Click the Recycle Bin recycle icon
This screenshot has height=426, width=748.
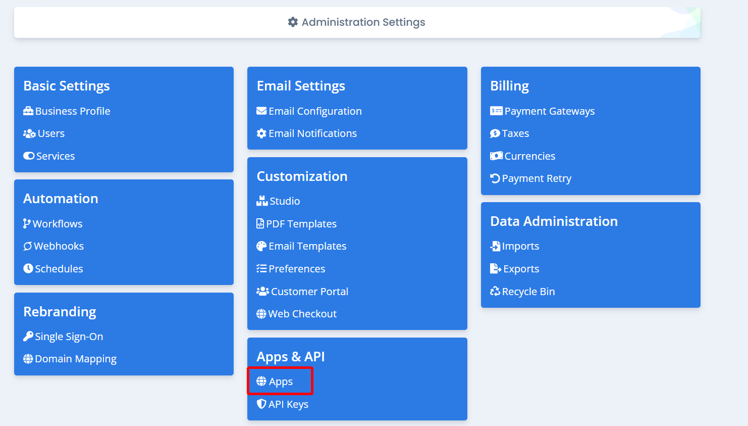click(x=495, y=291)
